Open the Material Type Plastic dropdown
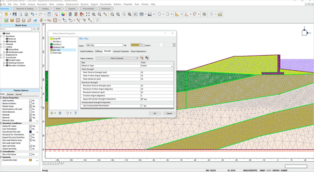314x172 pixels. [x=172, y=66]
